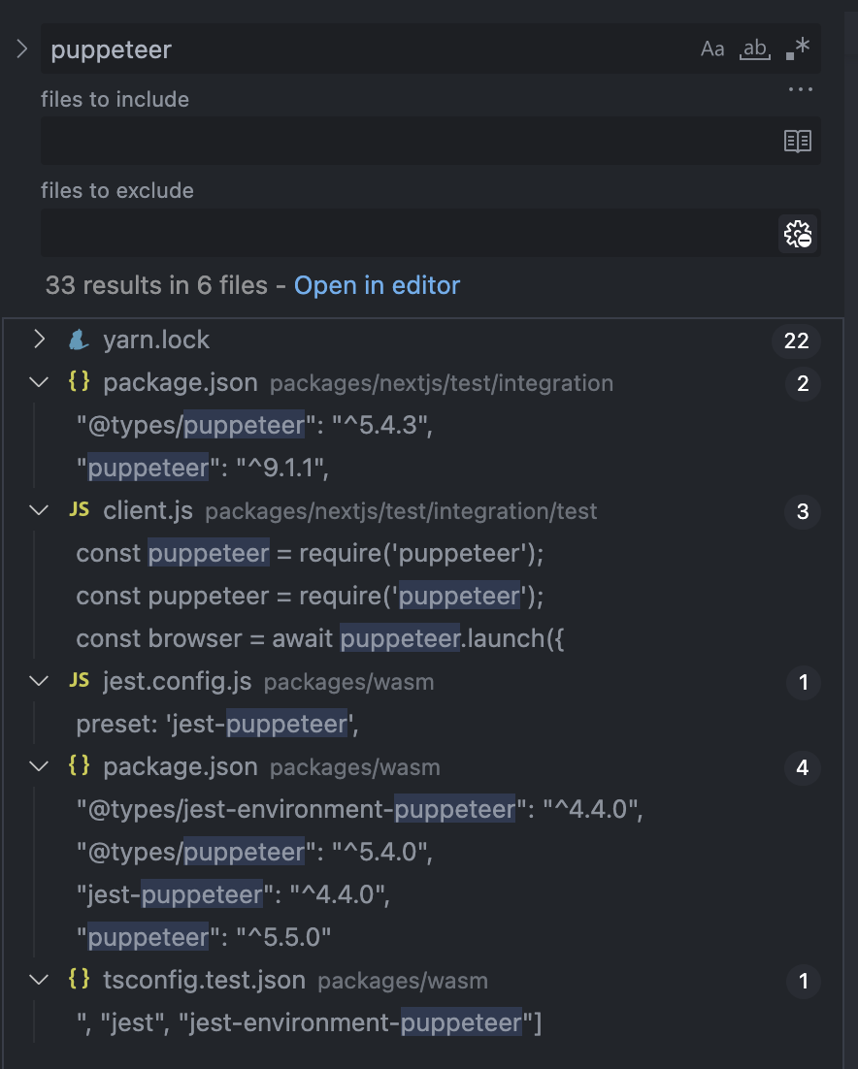Click the 22 count badge on yarn.lock
Viewport: 858px width, 1069px height.
click(x=796, y=340)
